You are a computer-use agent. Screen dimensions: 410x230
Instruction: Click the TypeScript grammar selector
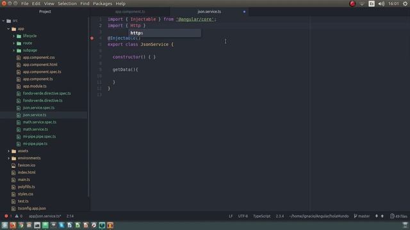[x=262, y=216]
